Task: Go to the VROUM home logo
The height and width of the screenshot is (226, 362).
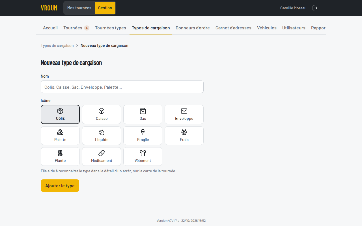Action: click(x=49, y=8)
